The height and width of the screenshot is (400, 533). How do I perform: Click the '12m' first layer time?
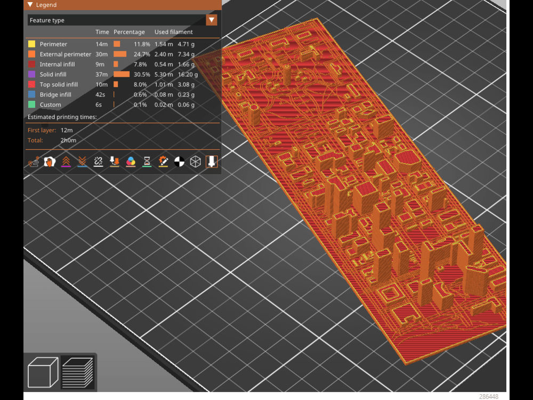(67, 130)
